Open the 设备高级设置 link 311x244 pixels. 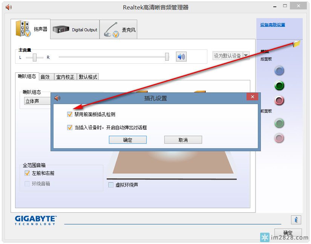click(x=272, y=25)
